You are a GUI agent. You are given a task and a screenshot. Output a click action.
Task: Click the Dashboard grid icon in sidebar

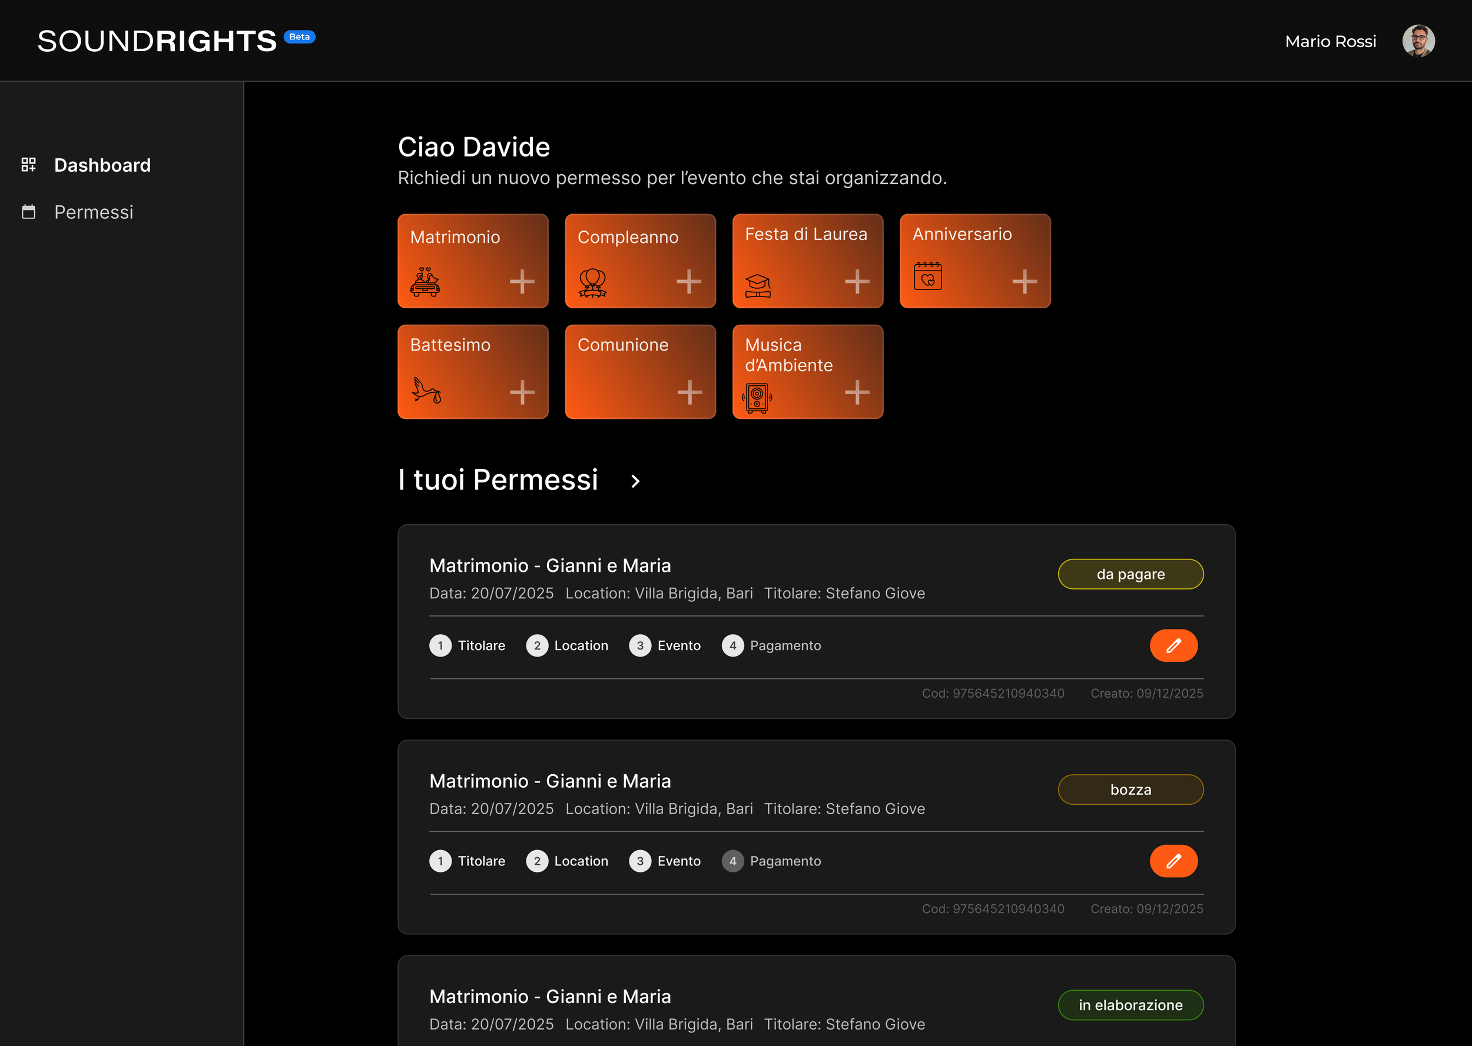click(x=28, y=165)
